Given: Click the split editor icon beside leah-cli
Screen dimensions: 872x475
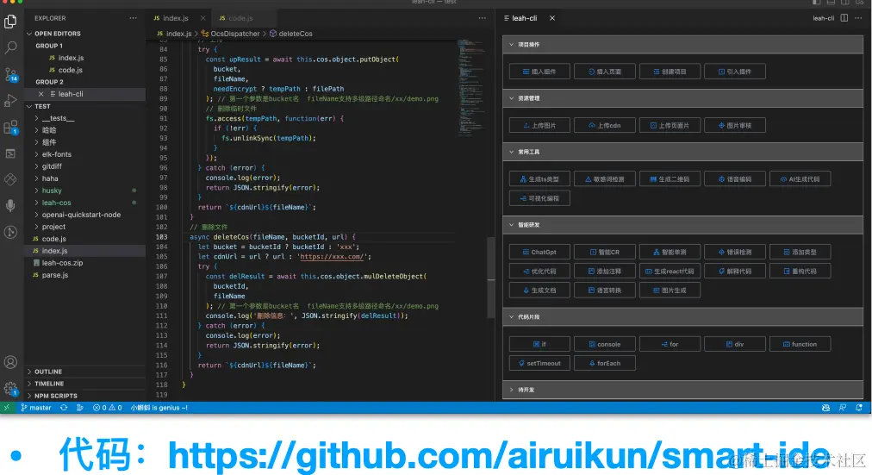Looking at the screenshot, I should click(x=844, y=18).
